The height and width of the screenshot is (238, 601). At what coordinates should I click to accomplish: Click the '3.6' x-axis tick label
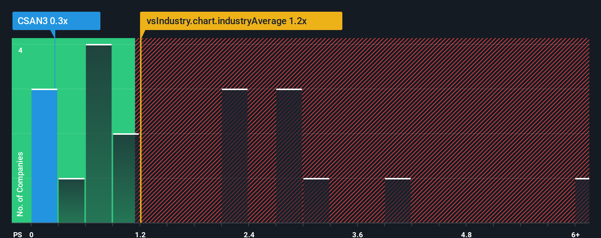click(358, 234)
